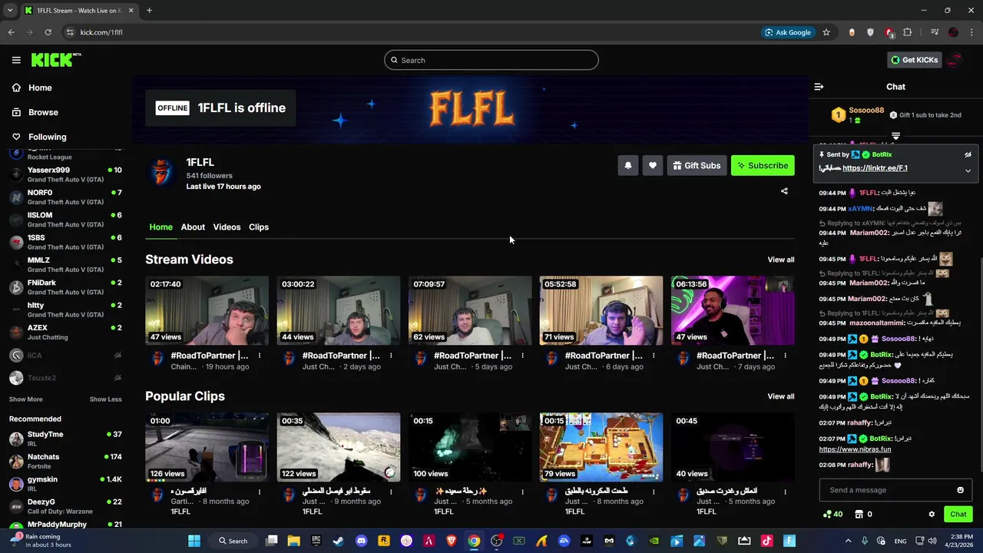983x553 pixels.
Task: Open Epic Games launcher from the taskbar
Action: 316,541
